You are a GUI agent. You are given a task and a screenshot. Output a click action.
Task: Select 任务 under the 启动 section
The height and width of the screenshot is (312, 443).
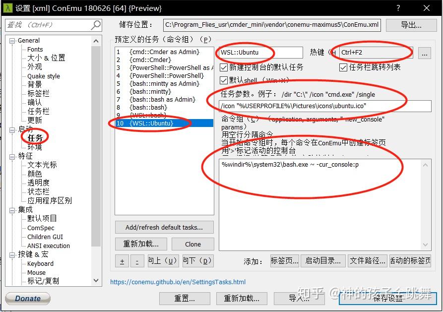(34, 137)
